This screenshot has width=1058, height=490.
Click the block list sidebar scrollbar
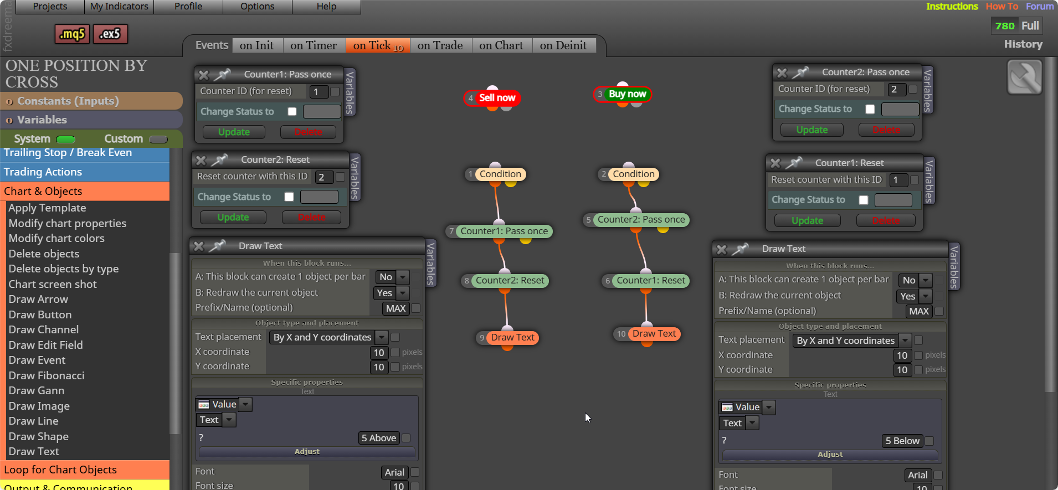pos(175,343)
